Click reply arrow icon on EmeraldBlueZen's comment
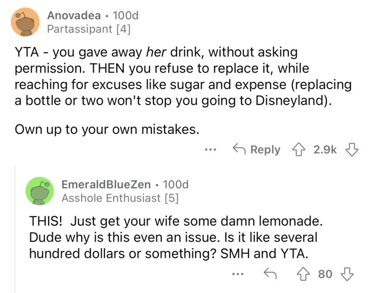The height and width of the screenshot is (293, 373). 270,274
